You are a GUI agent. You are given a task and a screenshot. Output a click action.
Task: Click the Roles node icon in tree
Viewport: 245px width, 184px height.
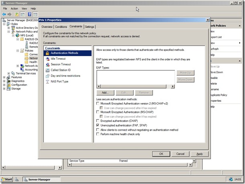[x=8, y=24]
